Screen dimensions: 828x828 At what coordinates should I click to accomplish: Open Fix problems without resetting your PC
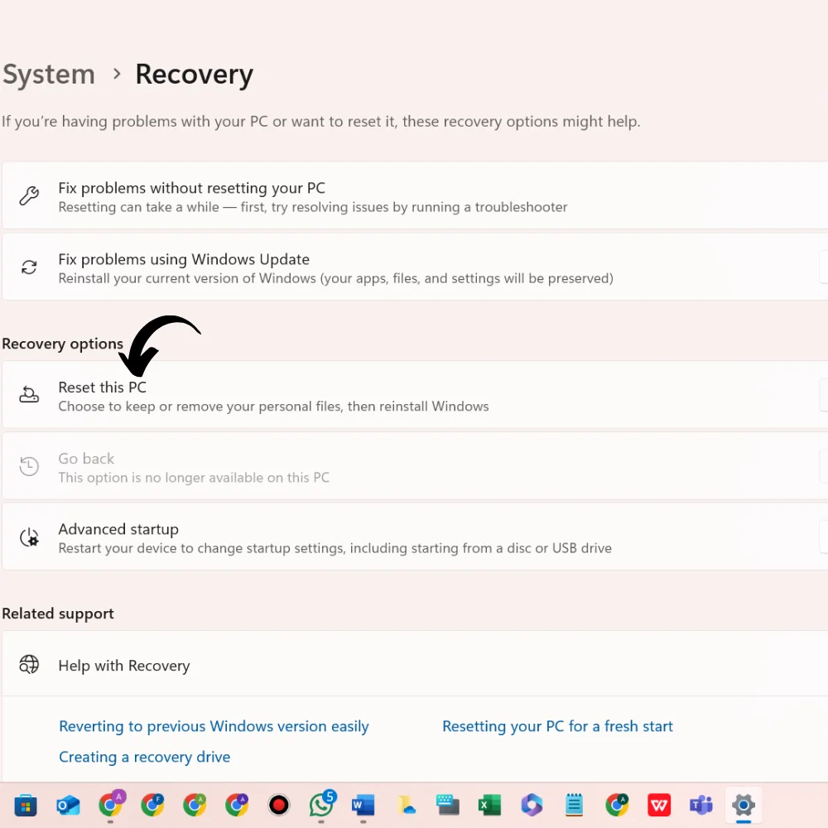pos(415,196)
